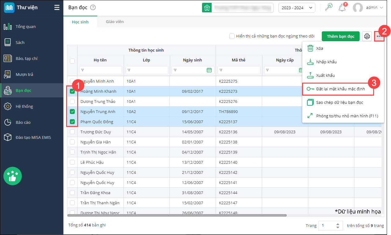This screenshot has width=391, height=235.
Task: Click the green thumbs-up feedback icon
Action: (12, 176)
